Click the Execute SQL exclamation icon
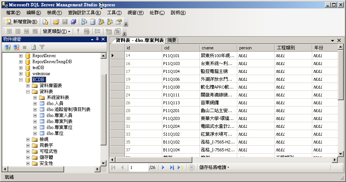Image resolution: width=346 pixels, height=182 pixels. point(78,31)
